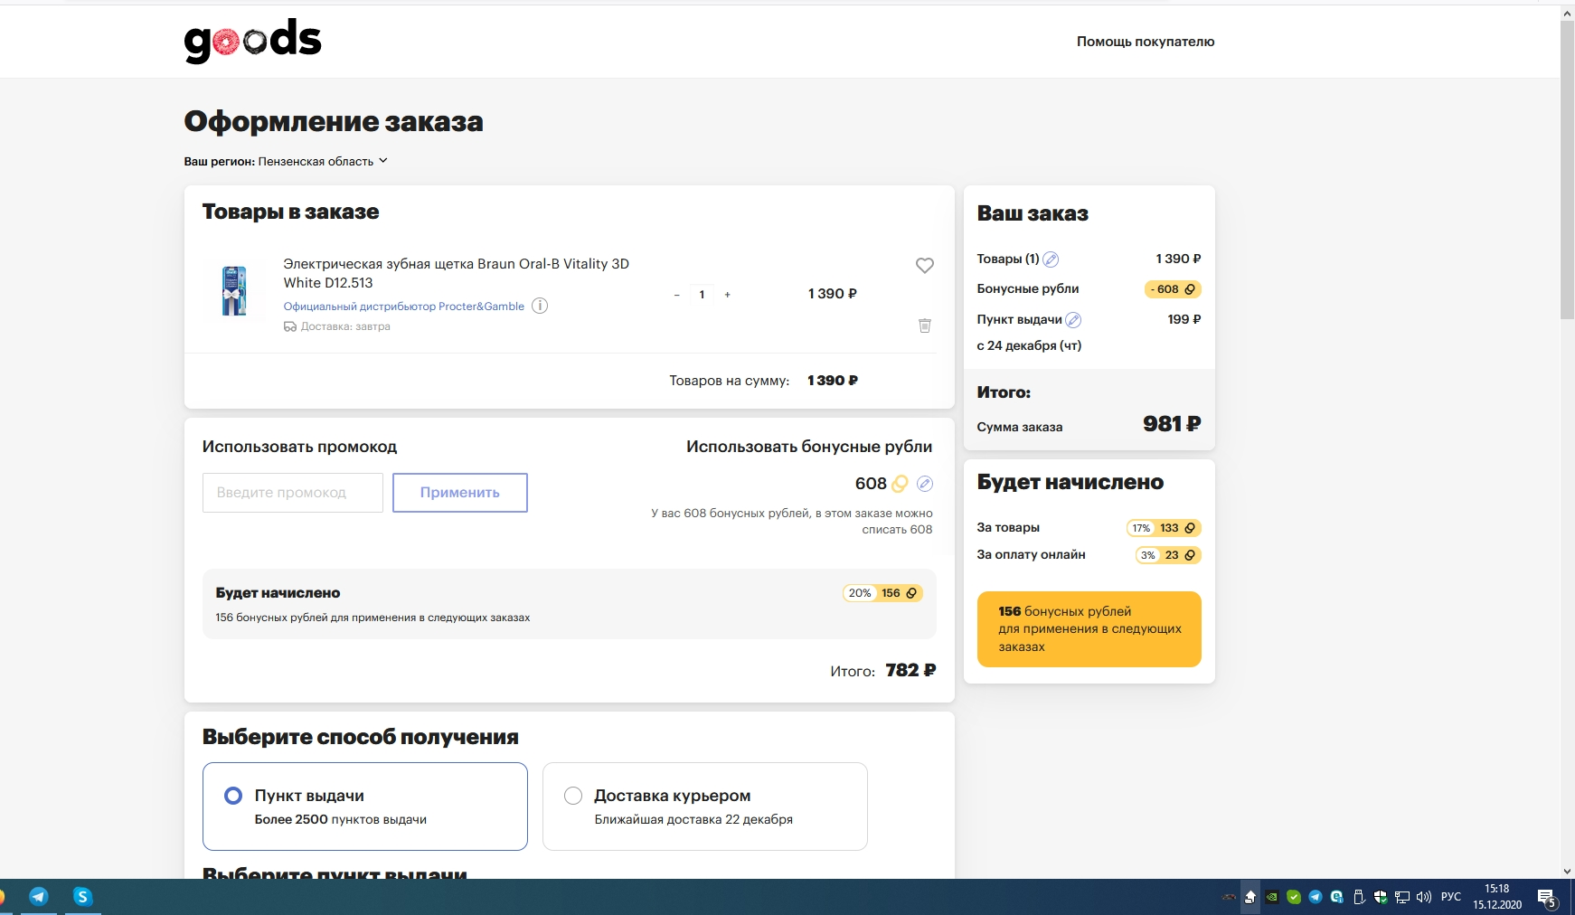Image resolution: width=1575 pixels, height=915 pixels.
Task: Click the 3% 23 bonus badge for За оплату онлайн
Action: pos(1168,555)
